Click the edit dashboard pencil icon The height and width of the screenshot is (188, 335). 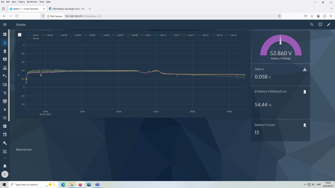pos(329,24)
